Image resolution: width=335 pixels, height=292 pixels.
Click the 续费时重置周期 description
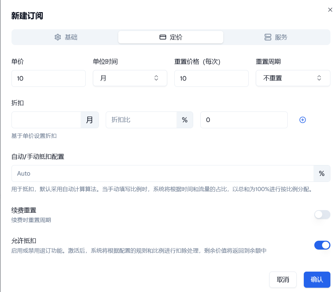point(31,220)
